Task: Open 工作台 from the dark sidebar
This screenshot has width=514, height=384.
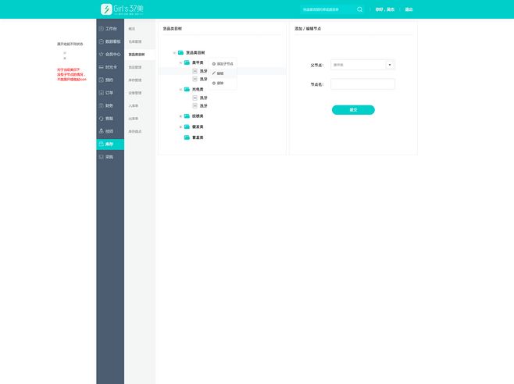Action: [110, 28]
